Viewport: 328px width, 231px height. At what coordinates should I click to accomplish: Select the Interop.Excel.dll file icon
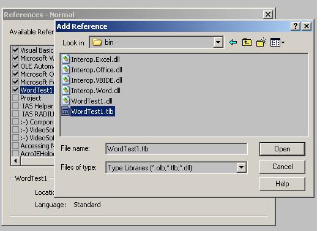(x=65, y=59)
